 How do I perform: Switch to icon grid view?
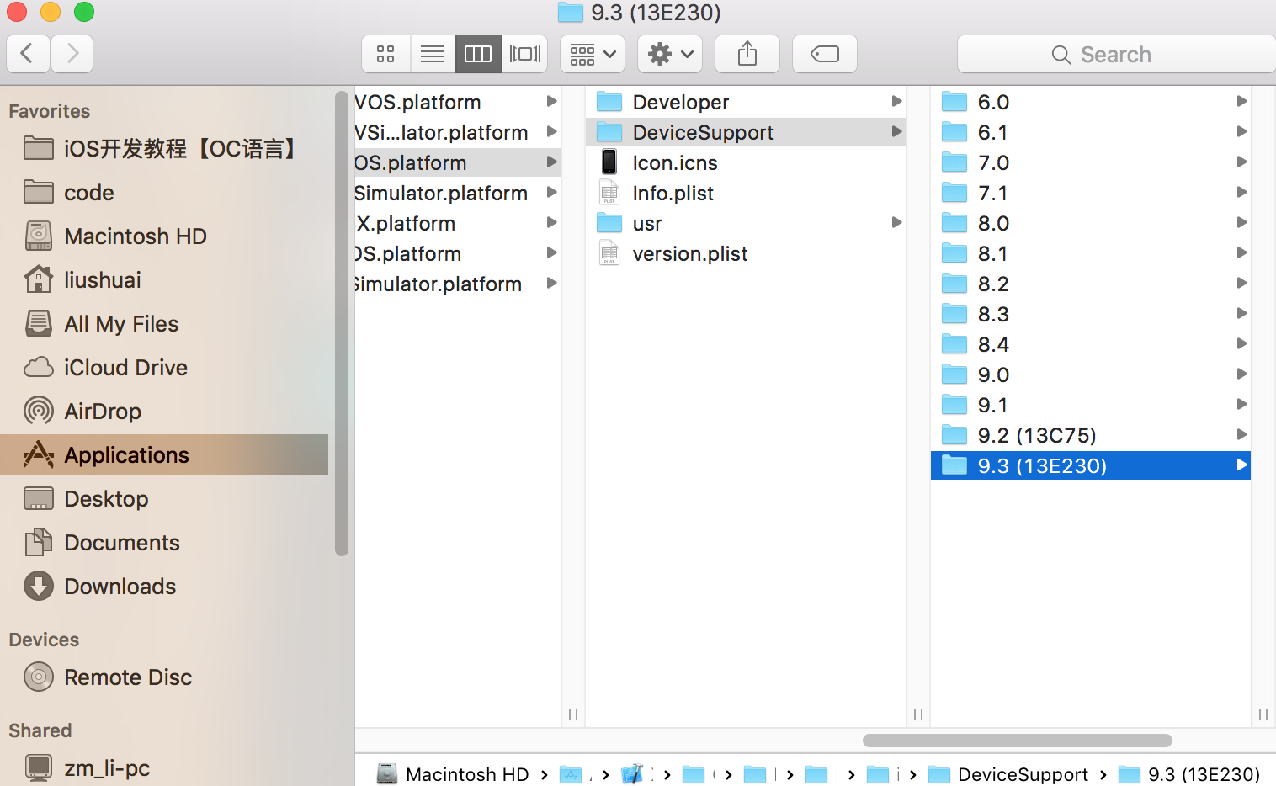tap(385, 53)
